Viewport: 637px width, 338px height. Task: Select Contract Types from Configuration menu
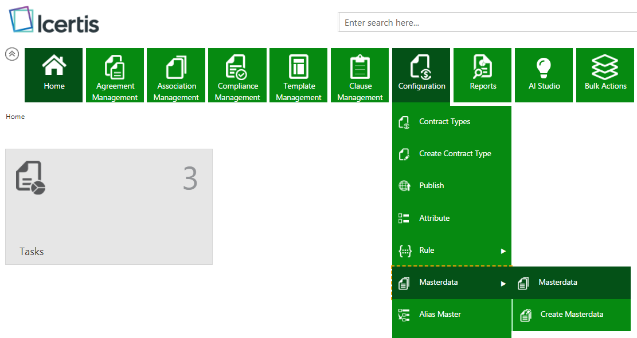click(444, 122)
